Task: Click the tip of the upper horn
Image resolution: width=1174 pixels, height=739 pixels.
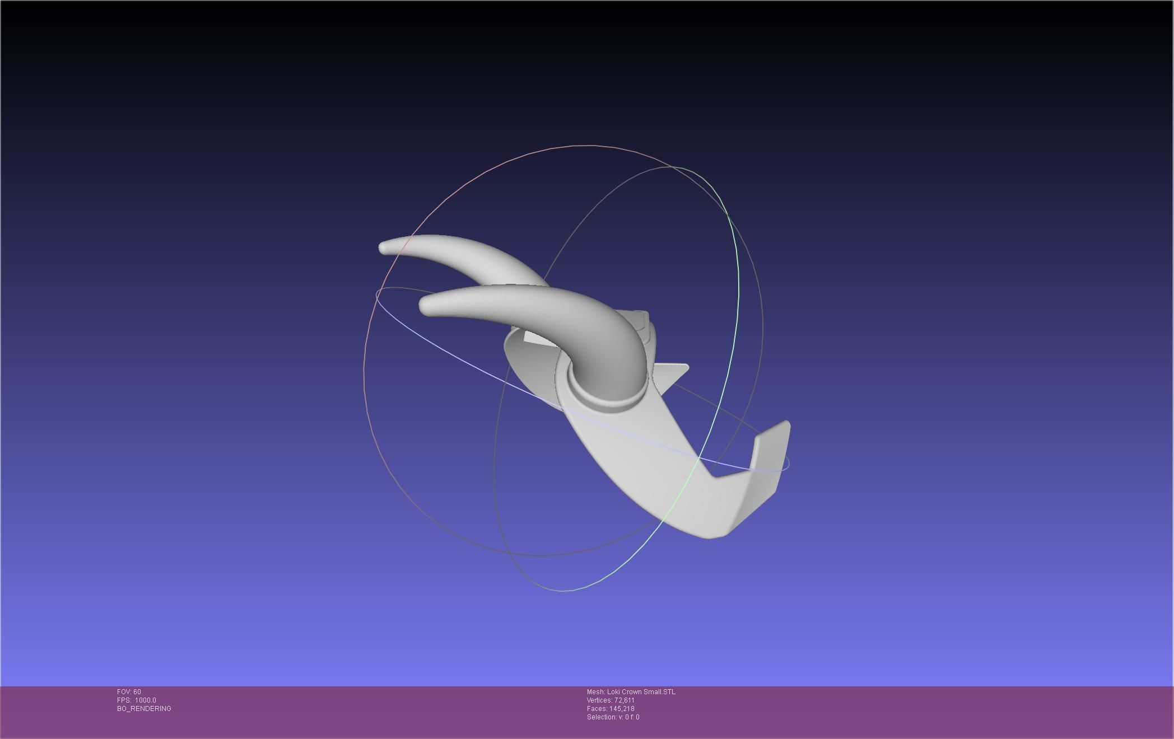Action: [384, 247]
